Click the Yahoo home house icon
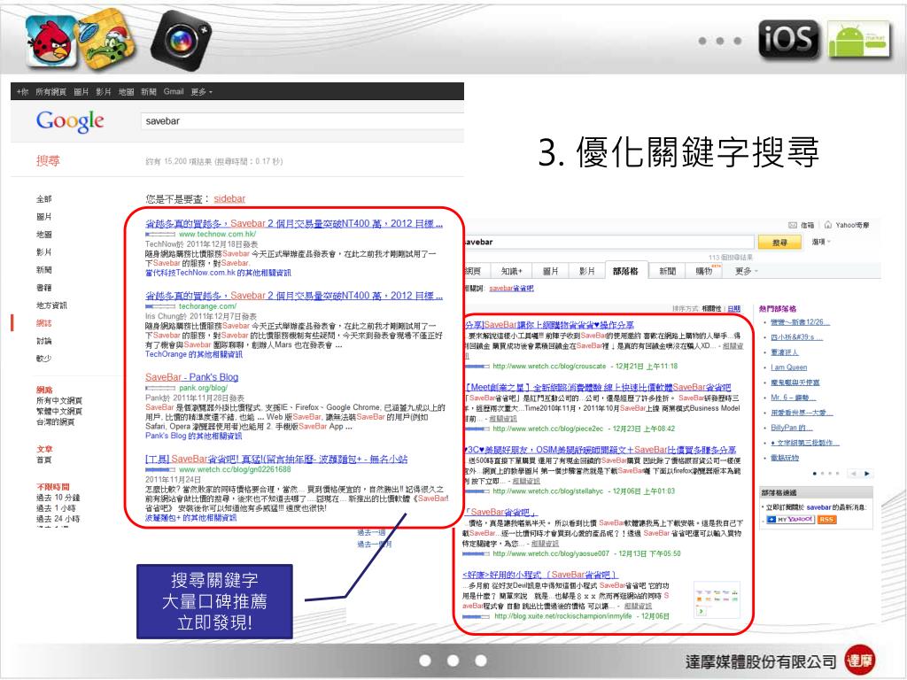This screenshot has height=680, width=907. point(828,225)
